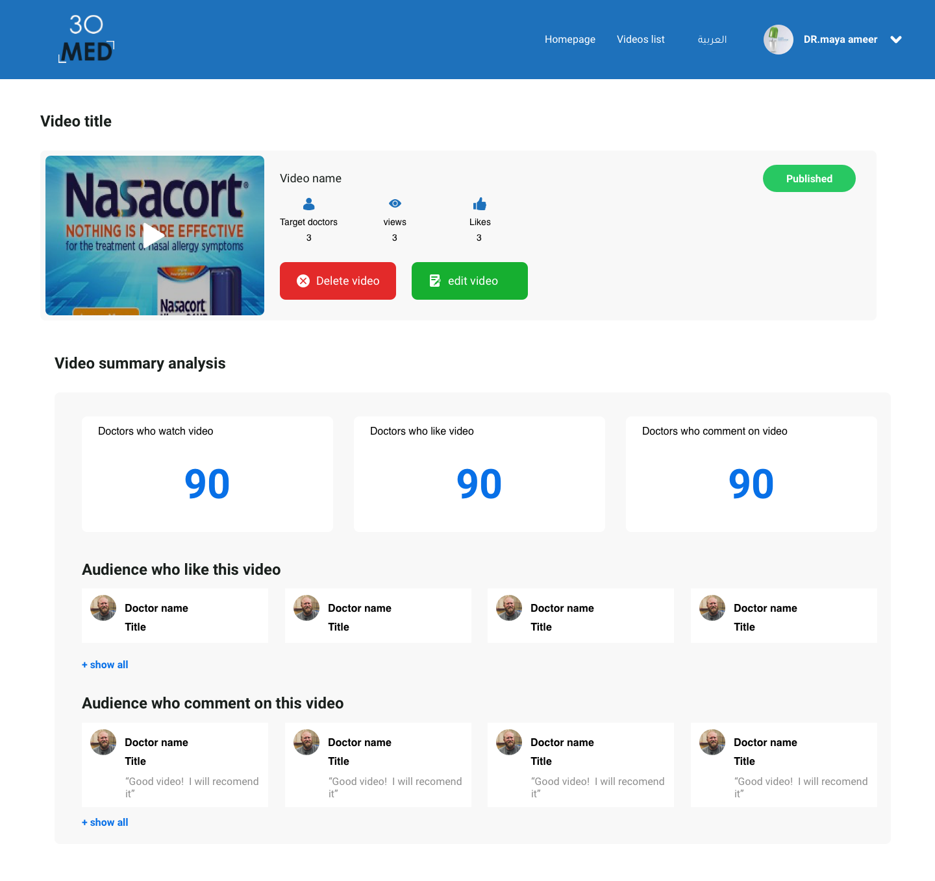Click third doctor avatar in comments section
935x881 pixels.
point(509,742)
